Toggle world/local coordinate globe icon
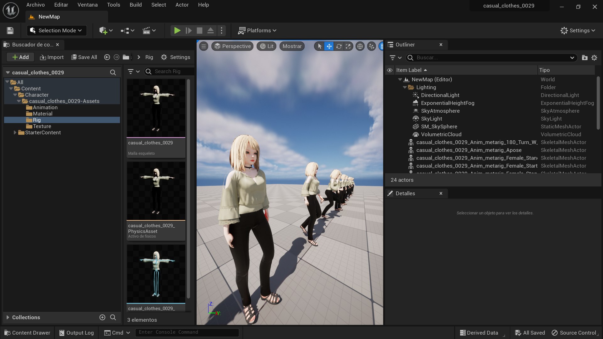This screenshot has height=339, width=603. (x=360, y=46)
